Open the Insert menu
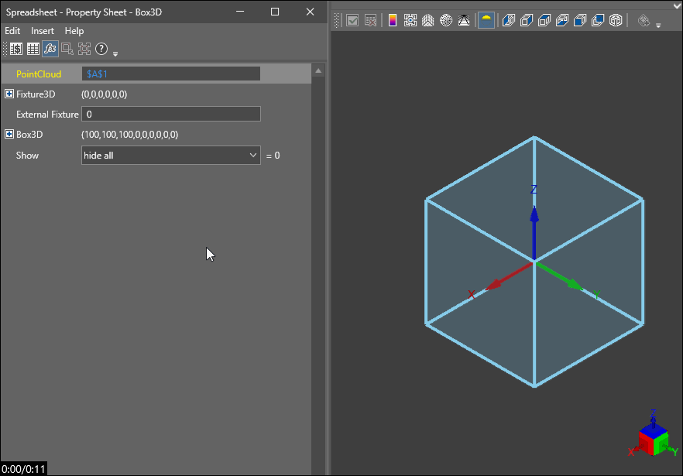 (43, 31)
